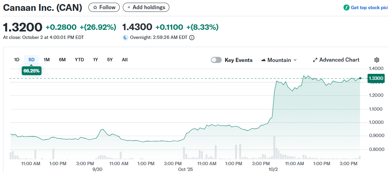Follow Canaan Inc. stock
This screenshot has width=388, height=173.
[x=104, y=7]
